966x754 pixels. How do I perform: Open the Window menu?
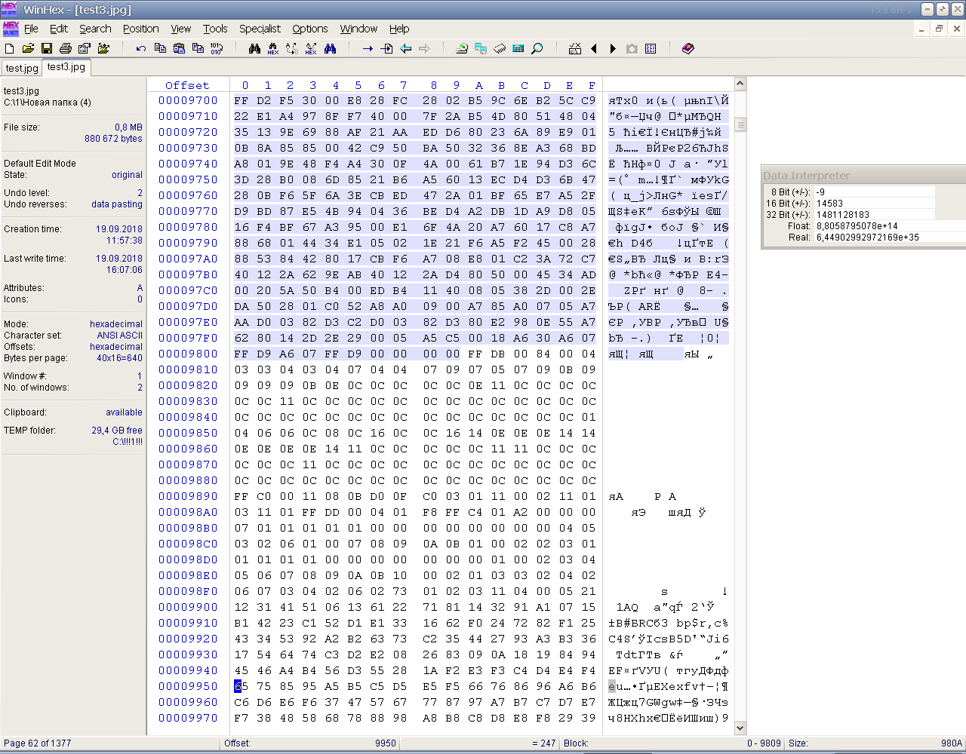358,29
